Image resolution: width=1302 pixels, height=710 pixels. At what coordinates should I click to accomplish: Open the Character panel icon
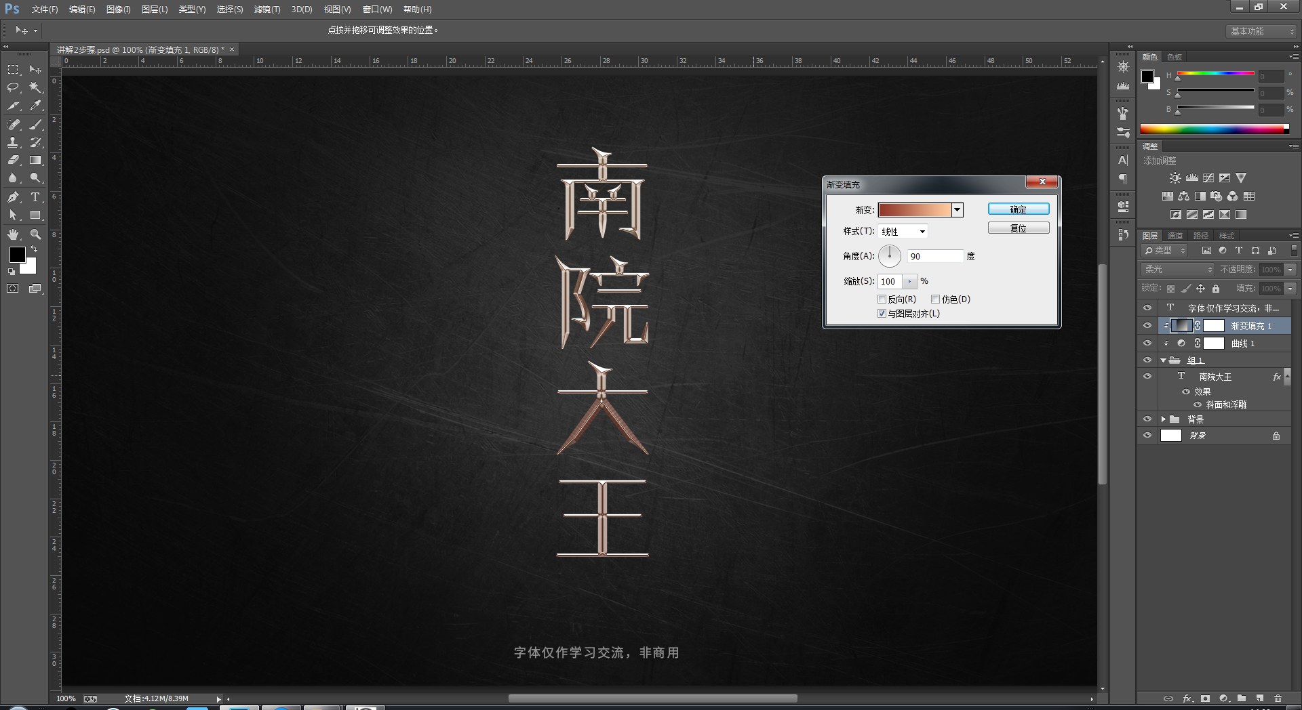pos(1123,161)
